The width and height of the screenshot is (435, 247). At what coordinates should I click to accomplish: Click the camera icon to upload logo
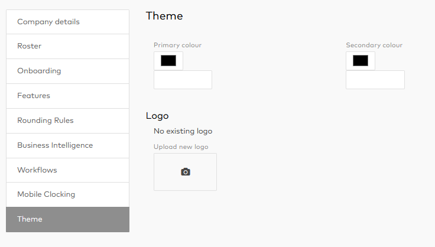click(x=185, y=172)
